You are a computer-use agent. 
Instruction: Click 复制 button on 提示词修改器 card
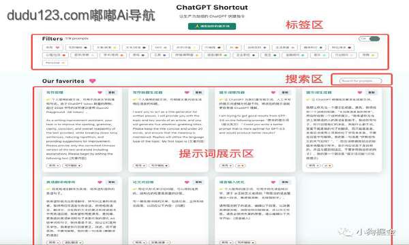[x=285, y=93]
